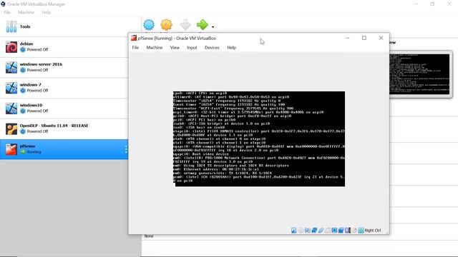Select the debian virtual machine
The image size is (458, 257).
click(64, 47)
